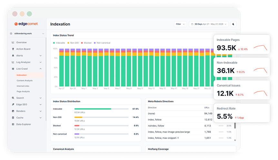278x160 pixels.
Task: Click the Non-Indexable 36.1K card
Action: [242, 67]
